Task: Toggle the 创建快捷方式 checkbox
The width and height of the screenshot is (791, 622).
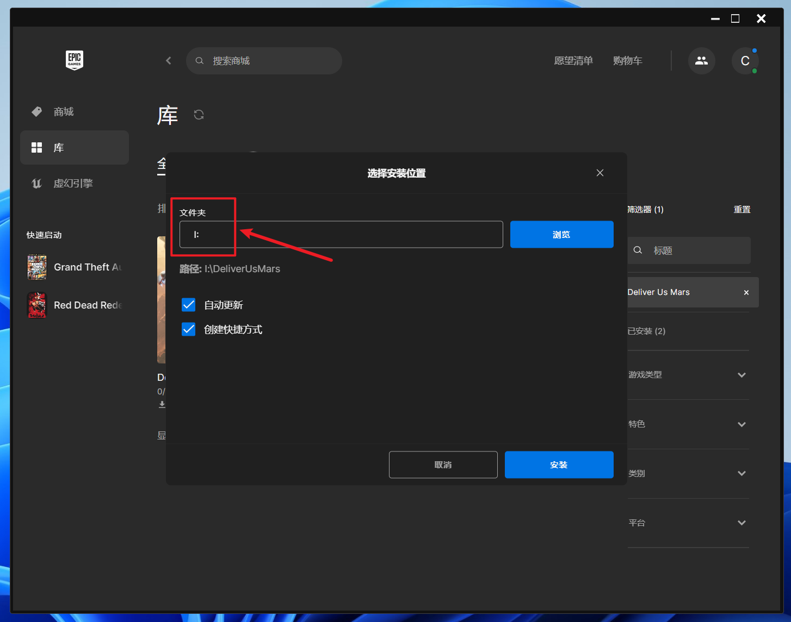Action: click(189, 329)
